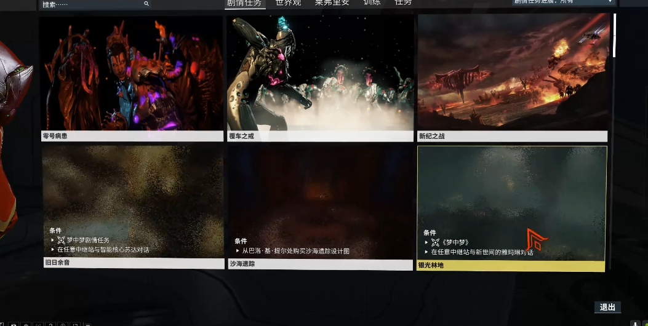
Task: Select the 新纪之战 quest artwork
Action: pyautogui.click(x=513, y=72)
